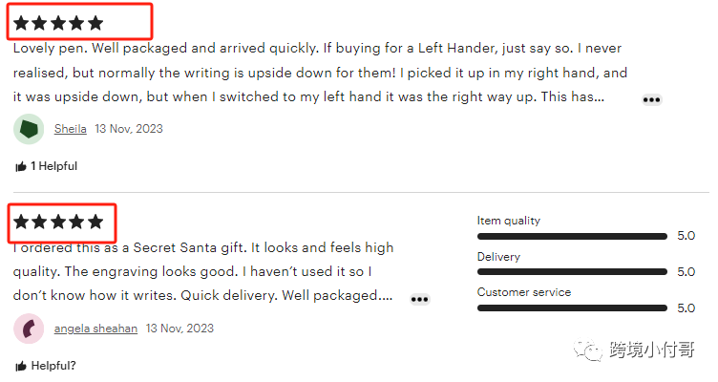Click the fifth star of Sheila's rating
This screenshot has width=718, height=382.
(95, 23)
